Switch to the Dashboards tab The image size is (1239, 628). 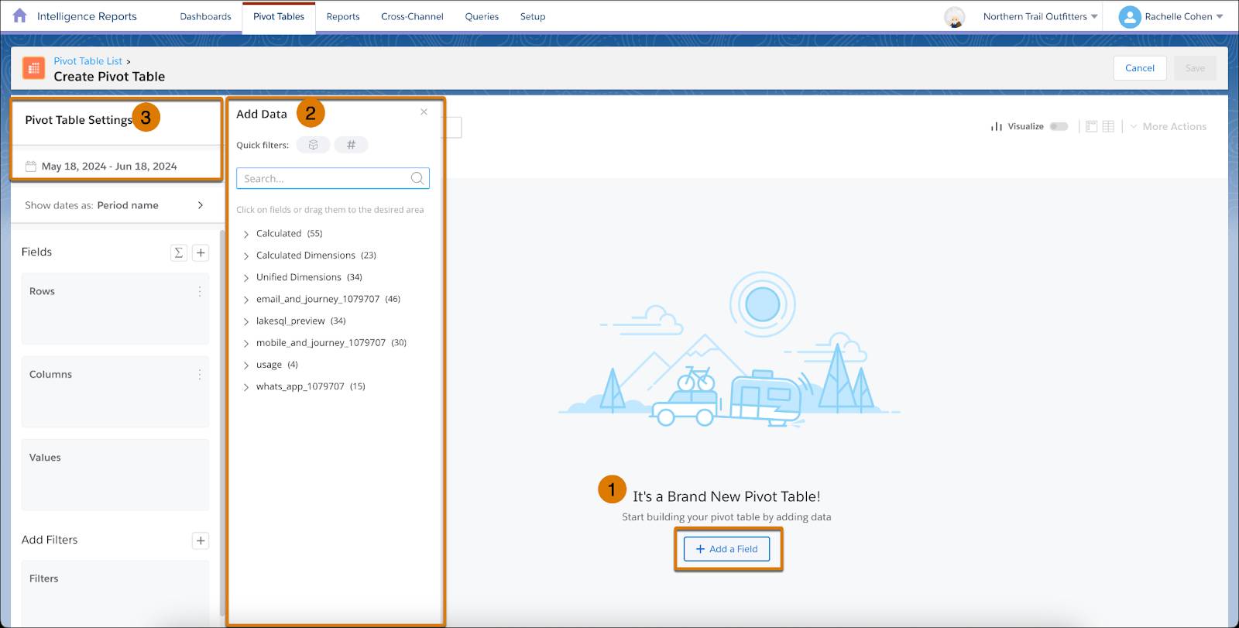[x=205, y=16]
